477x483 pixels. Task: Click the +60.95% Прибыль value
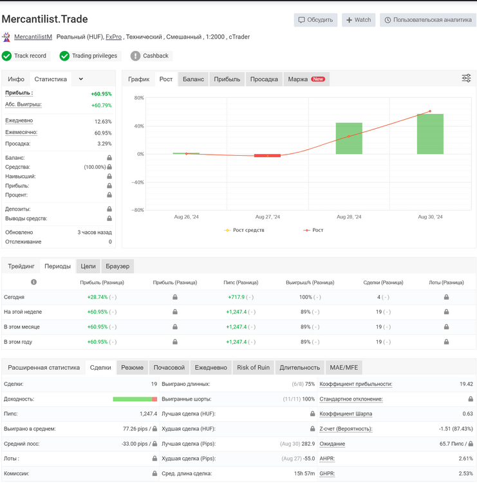click(x=101, y=94)
